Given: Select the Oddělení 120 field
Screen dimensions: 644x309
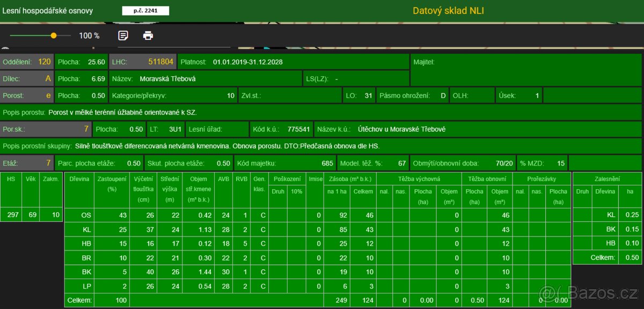Looking at the screenshot, I should click(x=27, y=62).
